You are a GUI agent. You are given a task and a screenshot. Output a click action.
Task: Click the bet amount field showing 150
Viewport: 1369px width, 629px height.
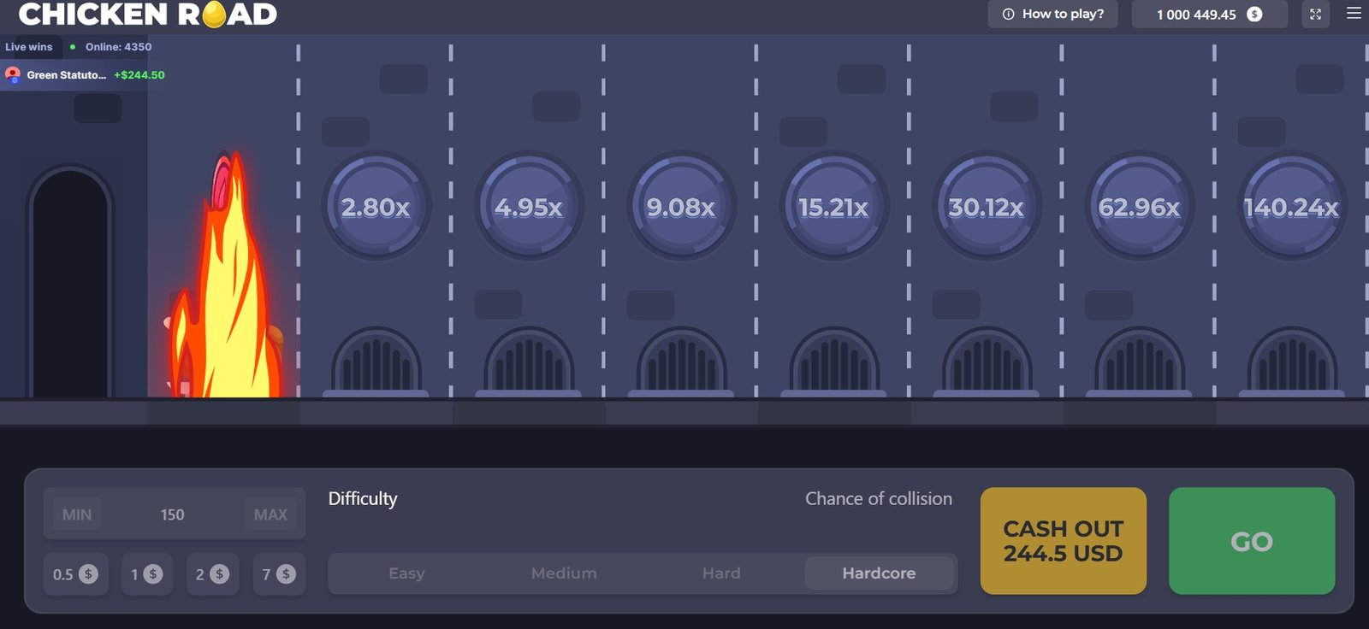(x=173, y=514)
